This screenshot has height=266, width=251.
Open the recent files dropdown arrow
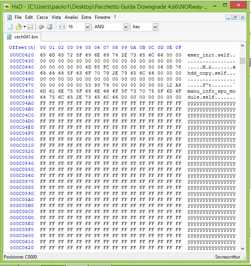24,27
